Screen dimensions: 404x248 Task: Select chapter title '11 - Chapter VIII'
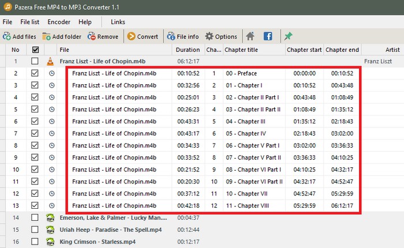(248, 206)
